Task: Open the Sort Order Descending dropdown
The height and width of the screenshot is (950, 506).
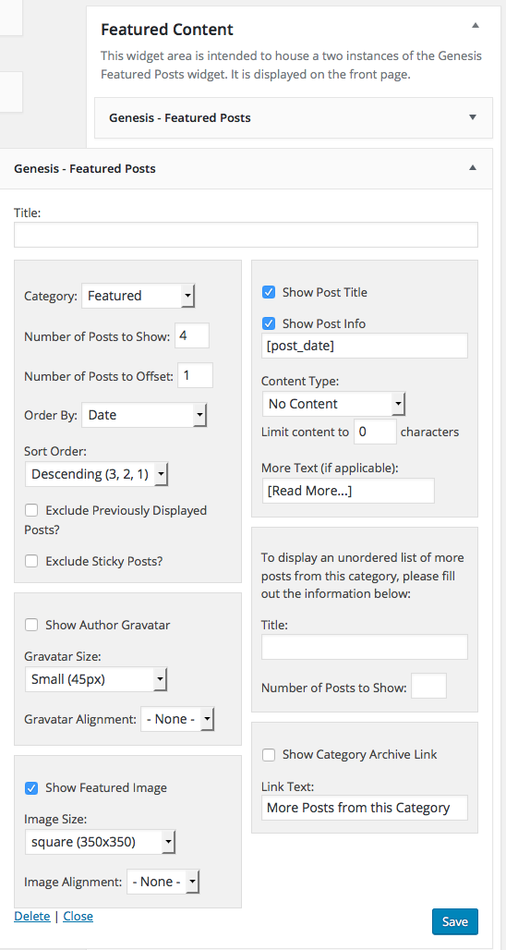Action: tap(96, 474)
